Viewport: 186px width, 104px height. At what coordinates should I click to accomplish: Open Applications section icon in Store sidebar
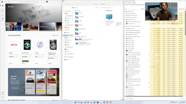click(3, 10)
